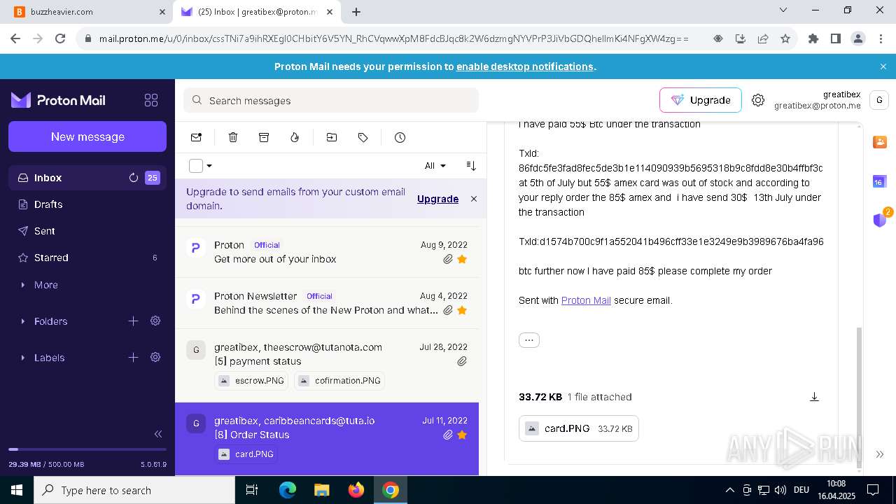Open the Proton apps grid switcher
Screen dimensions: 896x504
coord(151,100)
